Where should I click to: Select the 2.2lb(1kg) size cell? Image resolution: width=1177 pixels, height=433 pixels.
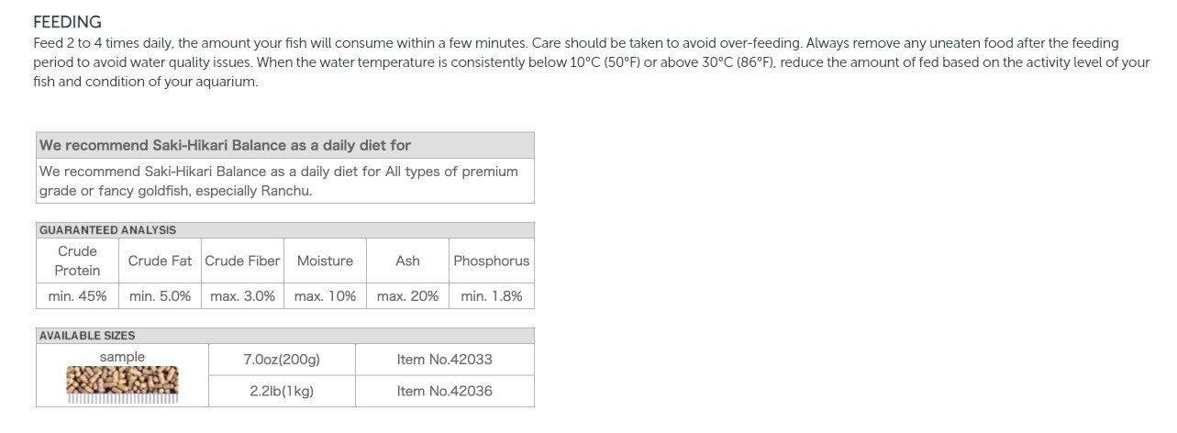coord(282,391)
